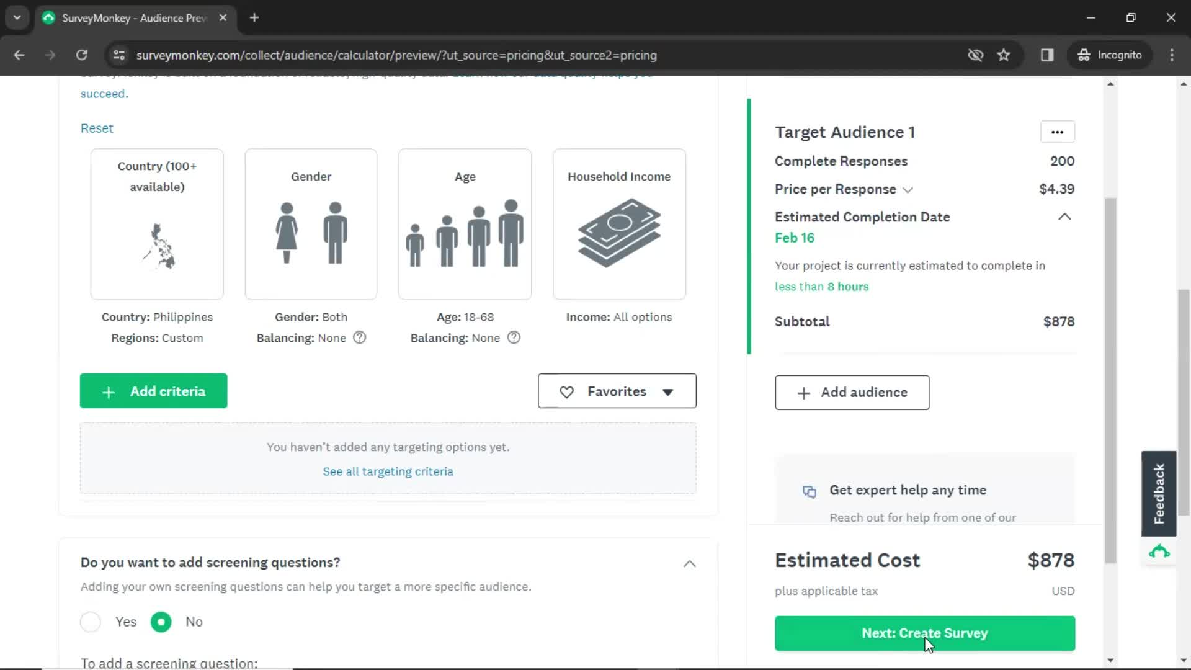This screenshot has width=1191, height=670.
Task: Click the Add audience icon
Action: (804, 393)
